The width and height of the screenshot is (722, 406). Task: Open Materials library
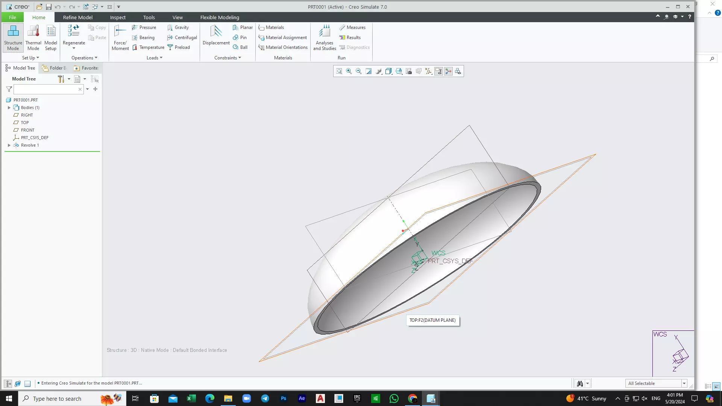point(271,27)
